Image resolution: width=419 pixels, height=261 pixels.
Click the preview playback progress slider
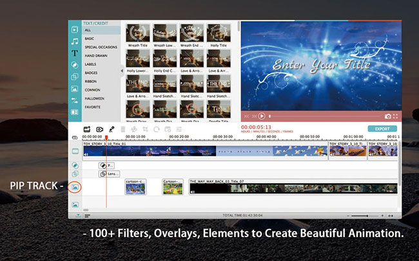point(322,116)
